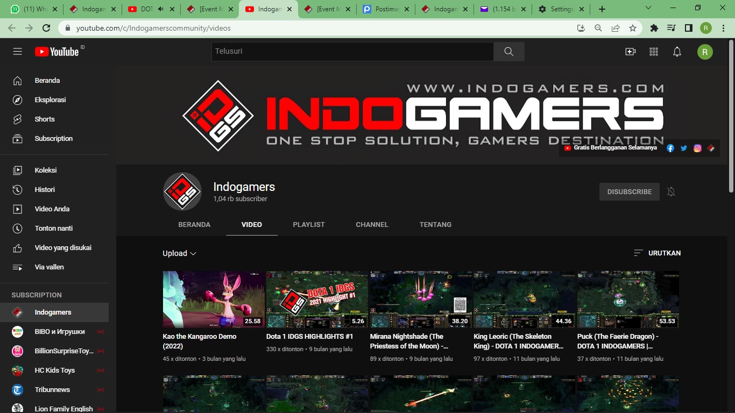Open Chrome media control icon

click(x=672, y=28)
